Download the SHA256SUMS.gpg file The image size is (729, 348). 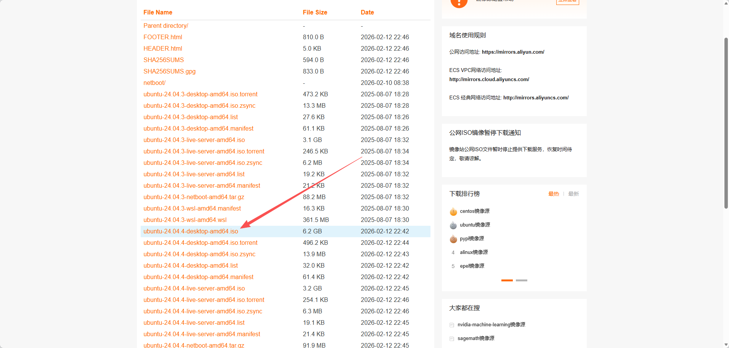[170, 71]
